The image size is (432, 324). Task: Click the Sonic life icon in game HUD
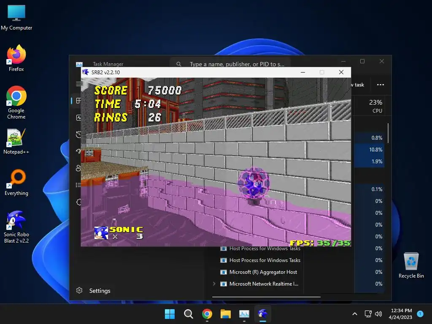click(101, 233)
